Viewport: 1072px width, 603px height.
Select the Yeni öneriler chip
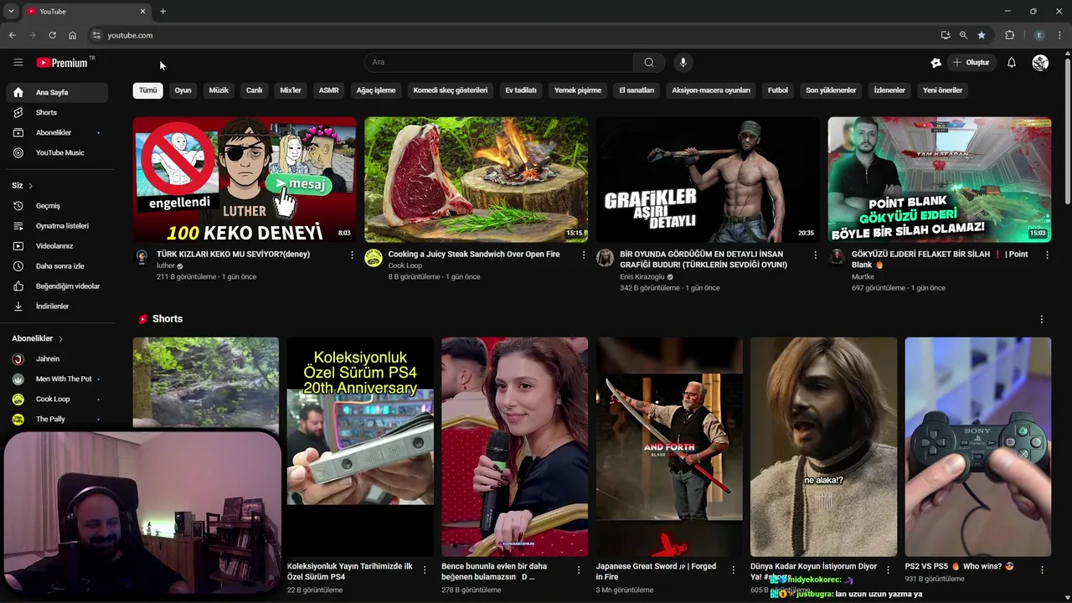pyautogui.click(x=942, y=90)
